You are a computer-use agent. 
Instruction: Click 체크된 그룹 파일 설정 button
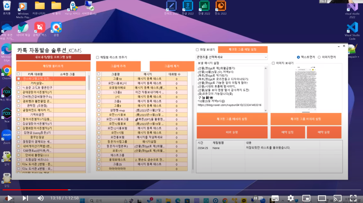tap(243, 49)
